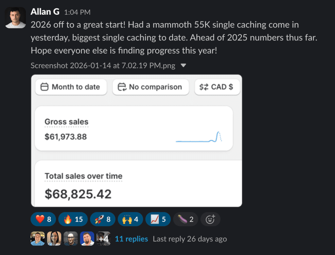The image size is (335, 255).
Task: Click the +4 more repliers avatar
Action: pos(103,239)
